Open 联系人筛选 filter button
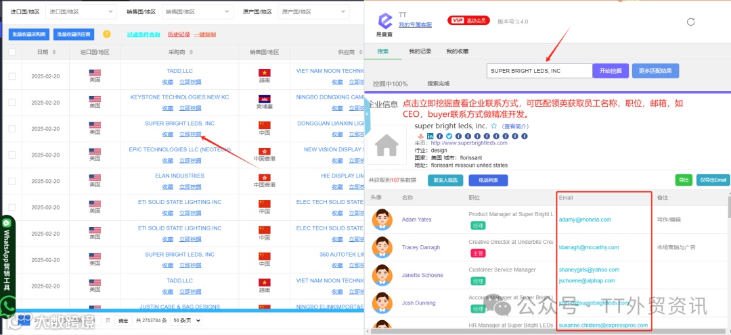The width and height of the screenshot is (731, 335). click(x=445, y=180)
